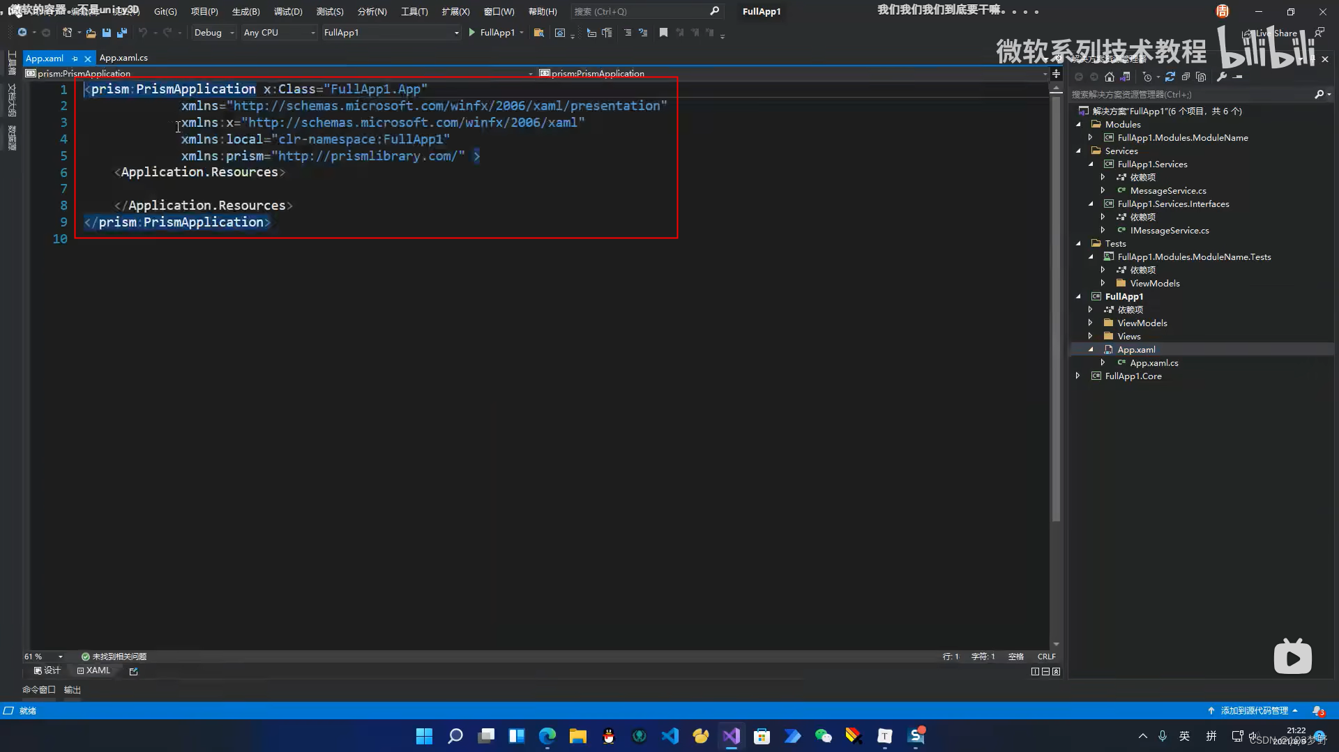Expand the FullApp1.Core project node
This screenshot has width=1339, height=752.
1078,376
